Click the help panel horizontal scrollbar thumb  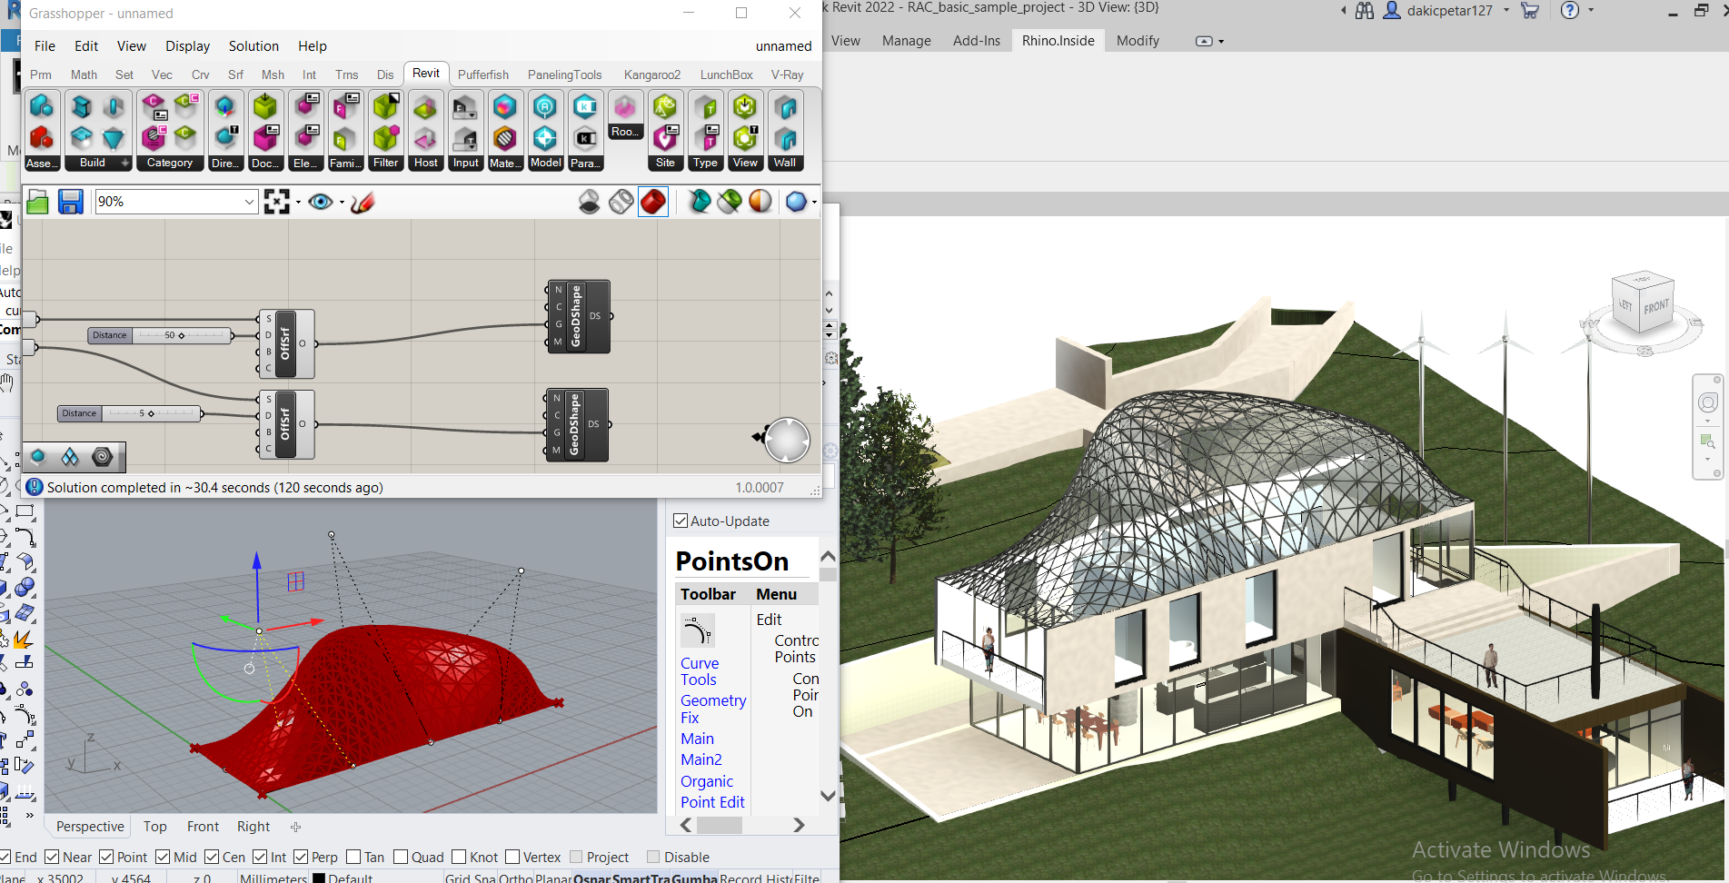coord(720,825)
